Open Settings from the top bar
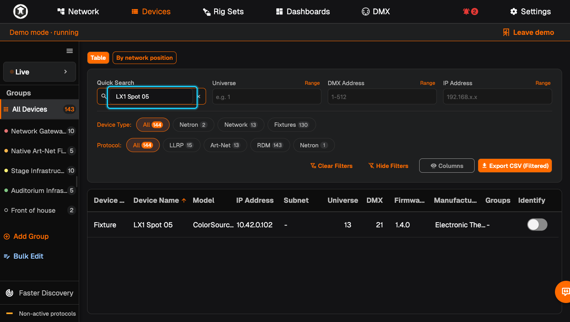Image resolution: width=570 pixels, height=322 pixels. point(530,11)
